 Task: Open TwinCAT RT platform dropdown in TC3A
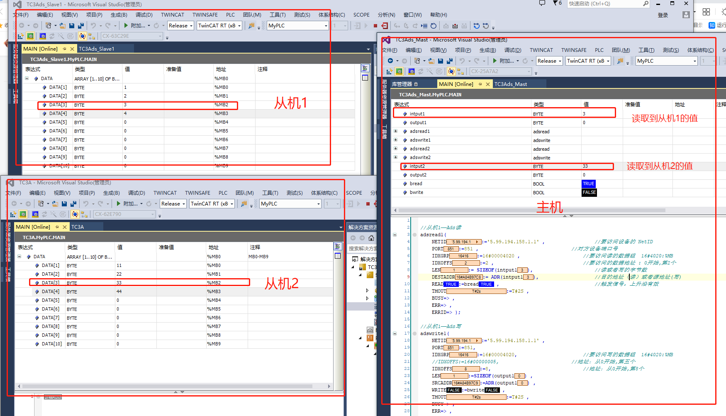(x=212, y=204)
